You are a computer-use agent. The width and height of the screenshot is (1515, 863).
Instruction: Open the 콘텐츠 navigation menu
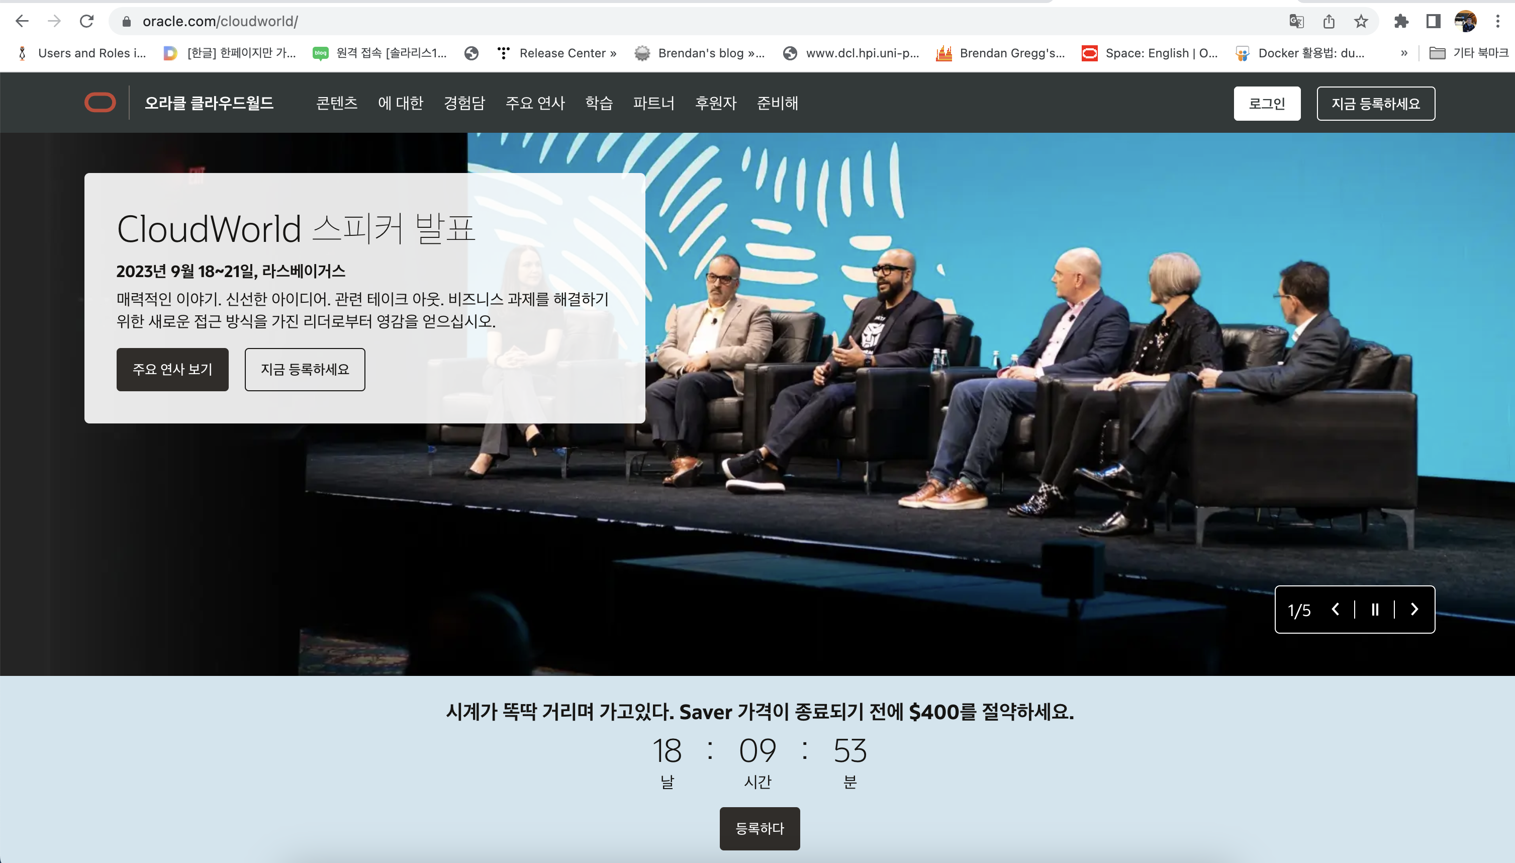point(336,103)
